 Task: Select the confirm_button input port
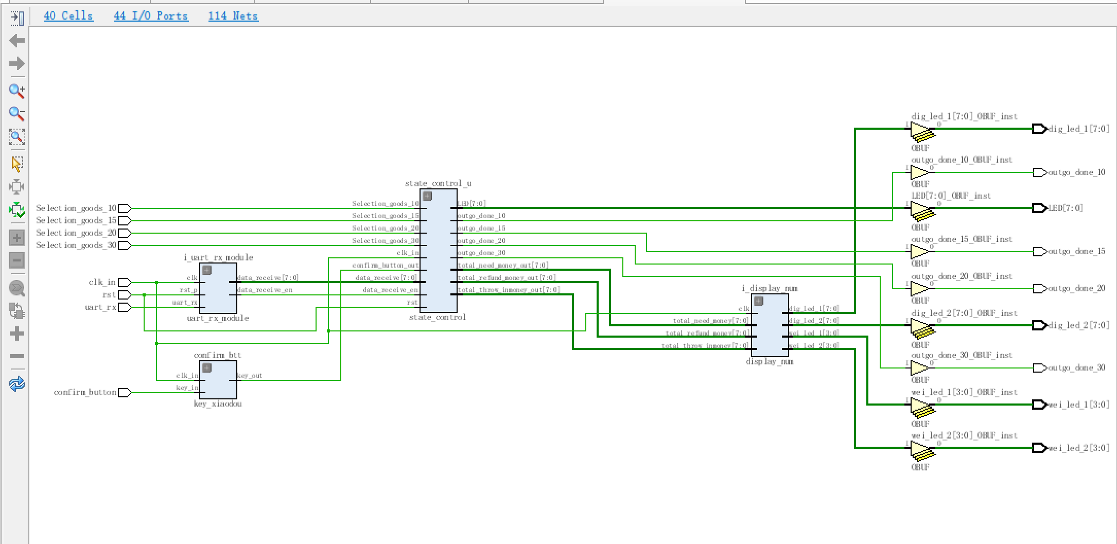pos(125,393)
